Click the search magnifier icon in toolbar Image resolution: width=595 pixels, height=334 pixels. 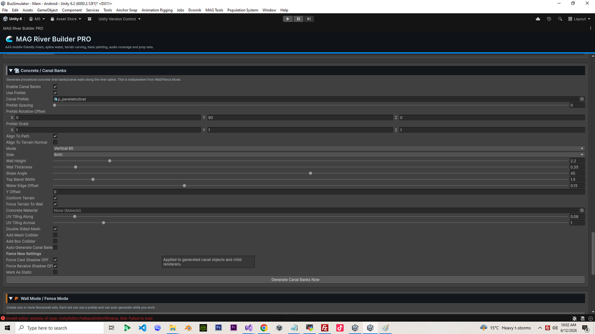point(560,19)
